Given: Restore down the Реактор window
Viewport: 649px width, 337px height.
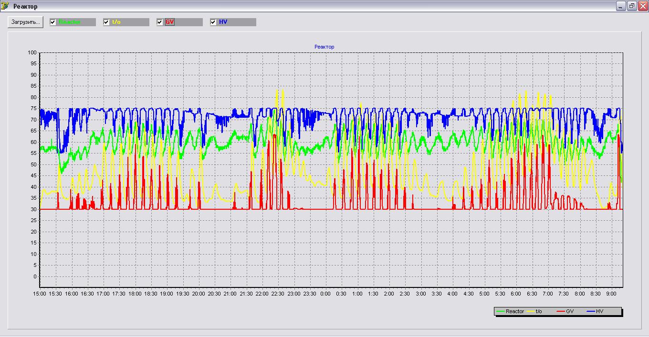Looking at the screenshot, I should pos(632,6).
